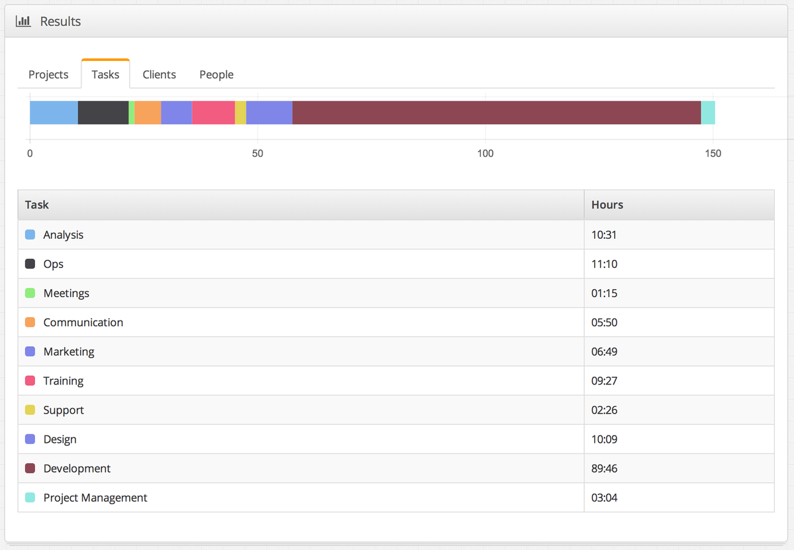Click the Development maroon swatch
The height and width of the screenshot is (550, 794).
tap(30, 468)
